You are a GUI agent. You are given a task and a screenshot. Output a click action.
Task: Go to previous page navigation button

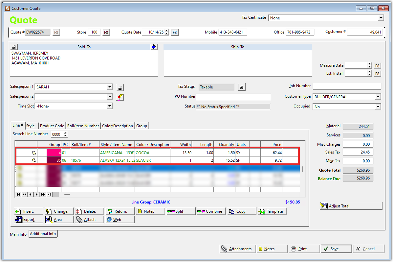coord(24,195)
